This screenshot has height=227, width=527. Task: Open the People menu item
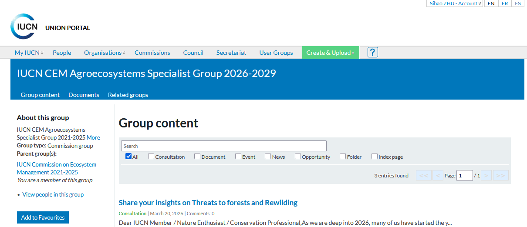[62, 53]
